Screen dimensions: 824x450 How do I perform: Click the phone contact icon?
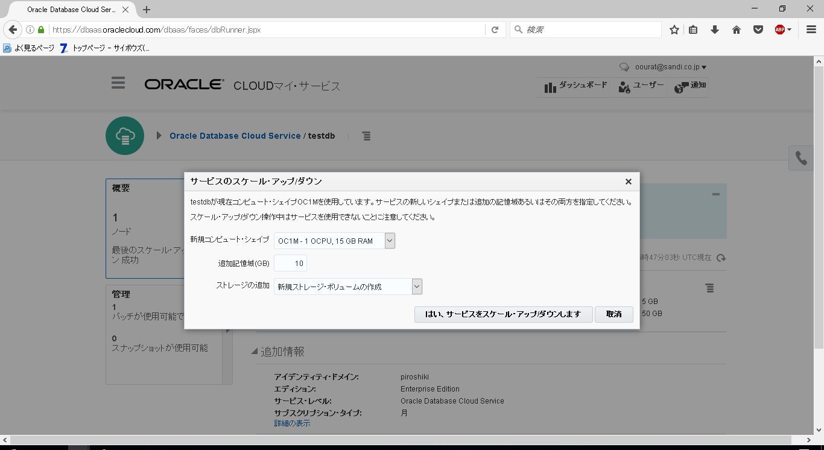(x=801, y=158)
